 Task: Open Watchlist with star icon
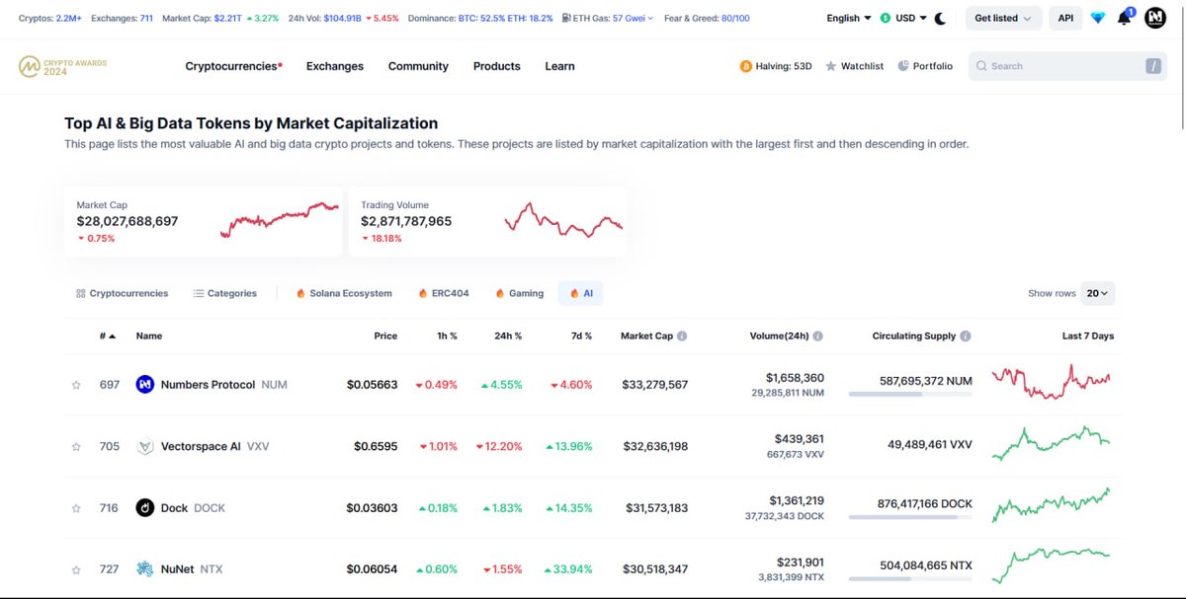click(x=855, y=66)
